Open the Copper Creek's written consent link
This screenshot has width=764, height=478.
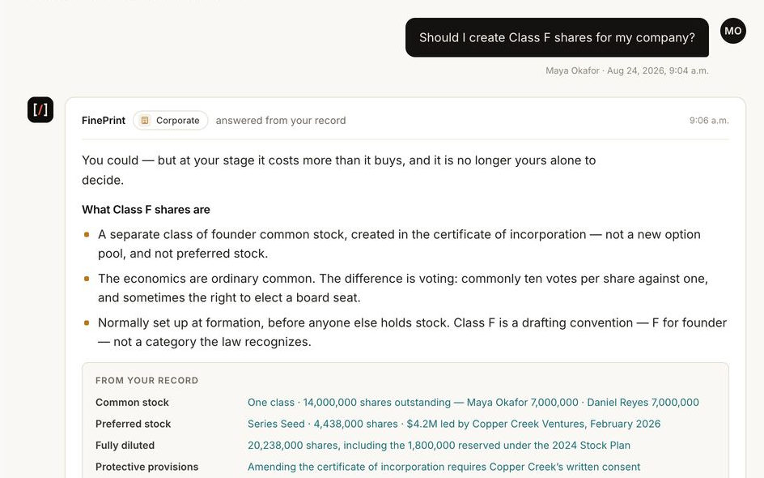point(444,467)
